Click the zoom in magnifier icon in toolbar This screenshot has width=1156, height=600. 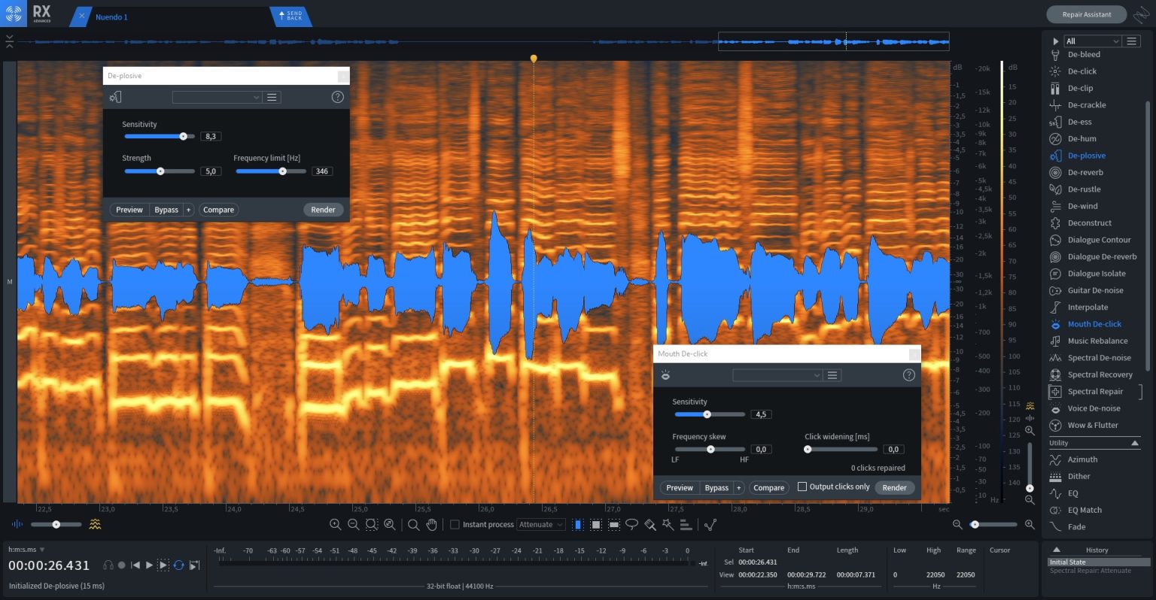click(x=336, y=525)
